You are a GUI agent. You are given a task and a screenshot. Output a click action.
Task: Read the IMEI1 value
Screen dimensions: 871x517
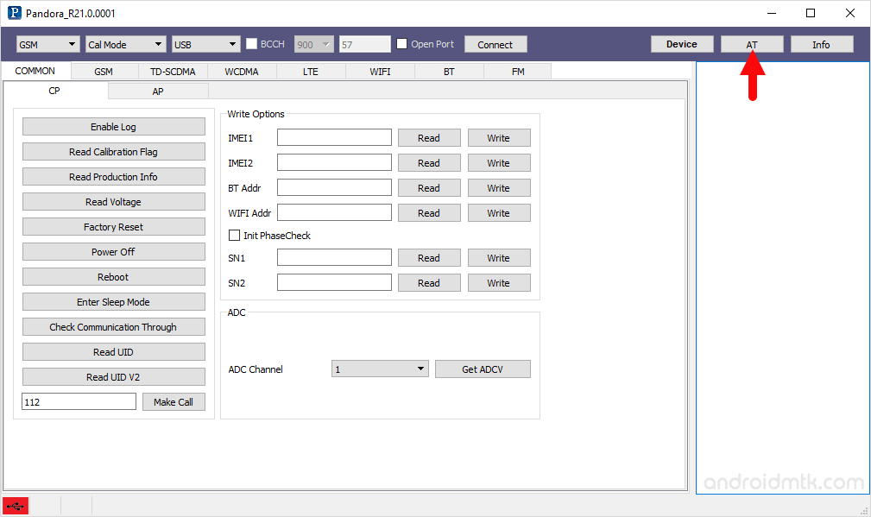(429, 137)
